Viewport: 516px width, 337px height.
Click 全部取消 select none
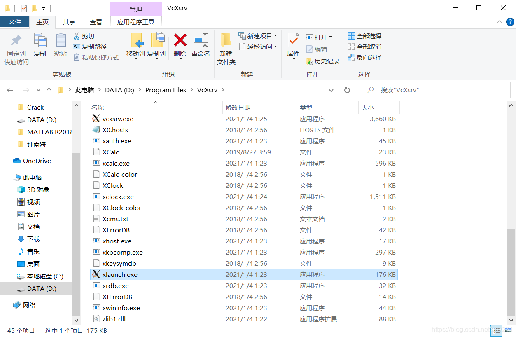click(364, 47)
